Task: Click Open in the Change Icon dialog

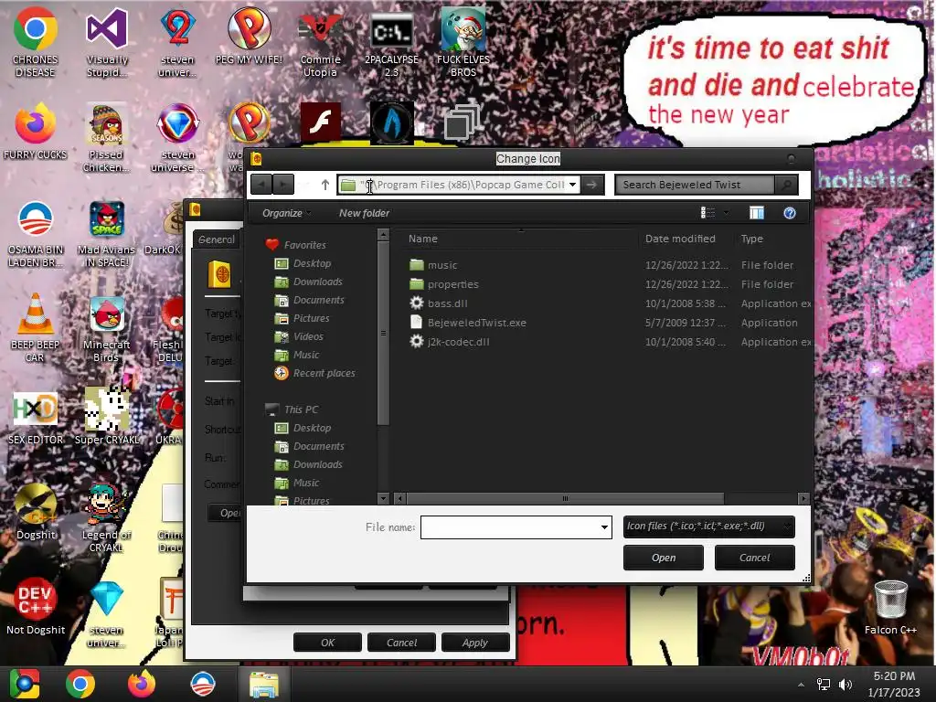Action: click(664, 558)
